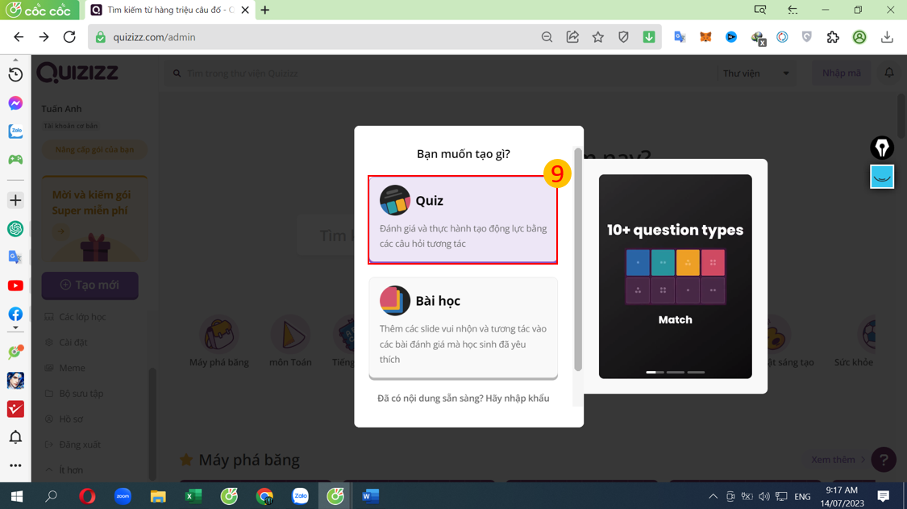
Task: Click the Hãy nhập khẩu import link
Action: point(517,398)
